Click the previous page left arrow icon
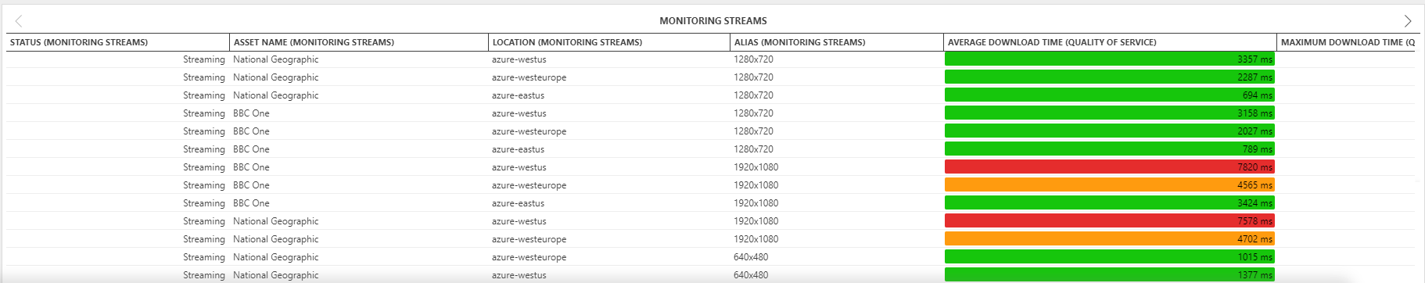This screenshot has width=1425, height=283. (x=19, y=21)
